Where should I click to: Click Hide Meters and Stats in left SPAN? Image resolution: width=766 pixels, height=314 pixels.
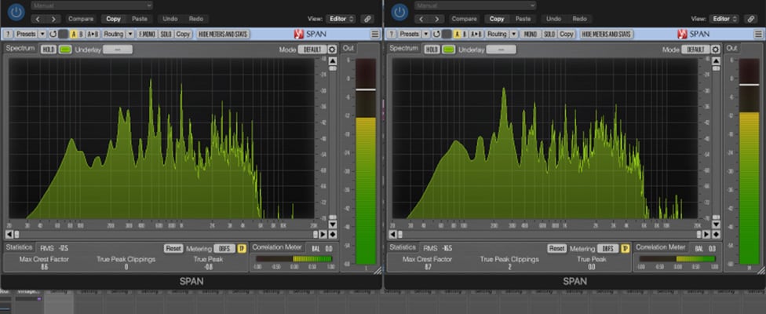pos(224,35)
